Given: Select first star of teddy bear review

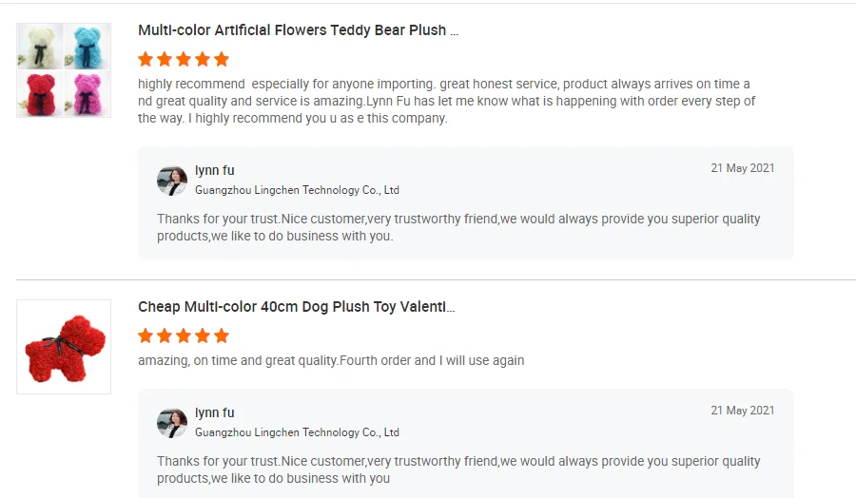Looking at the screenshot, I should tap(146, 59).
